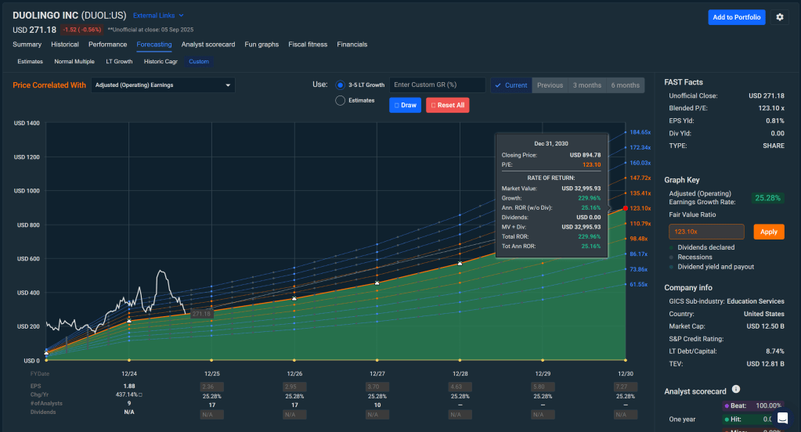Image resolution: width=801 pixels, height=432 pixels.
Task: Toggle the Dividends declared legend dot
Action: 671,248
